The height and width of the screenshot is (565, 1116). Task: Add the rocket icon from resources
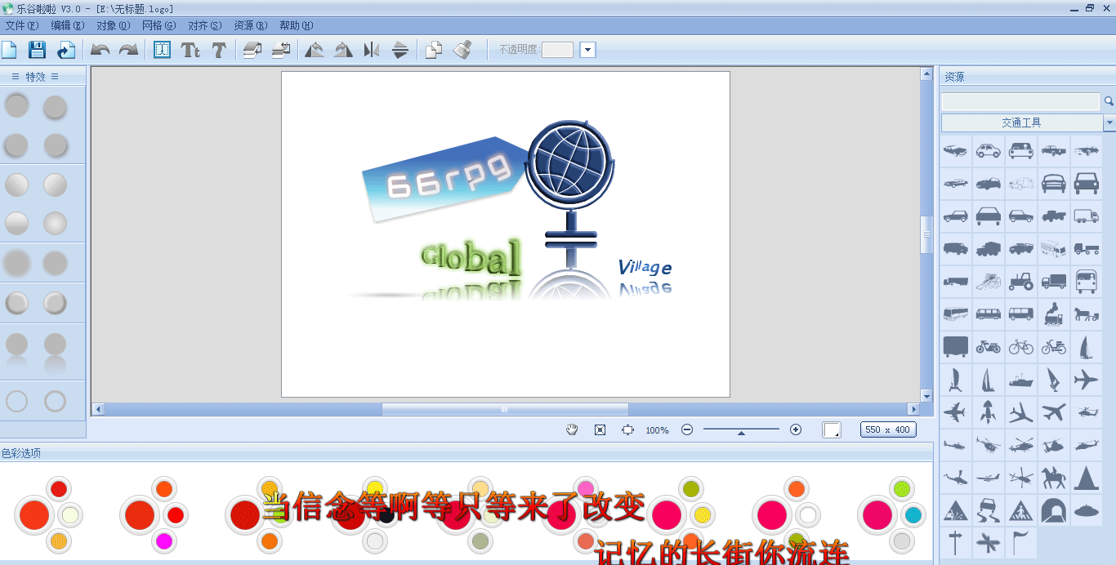pyautogui.click(x=988, y=412)
